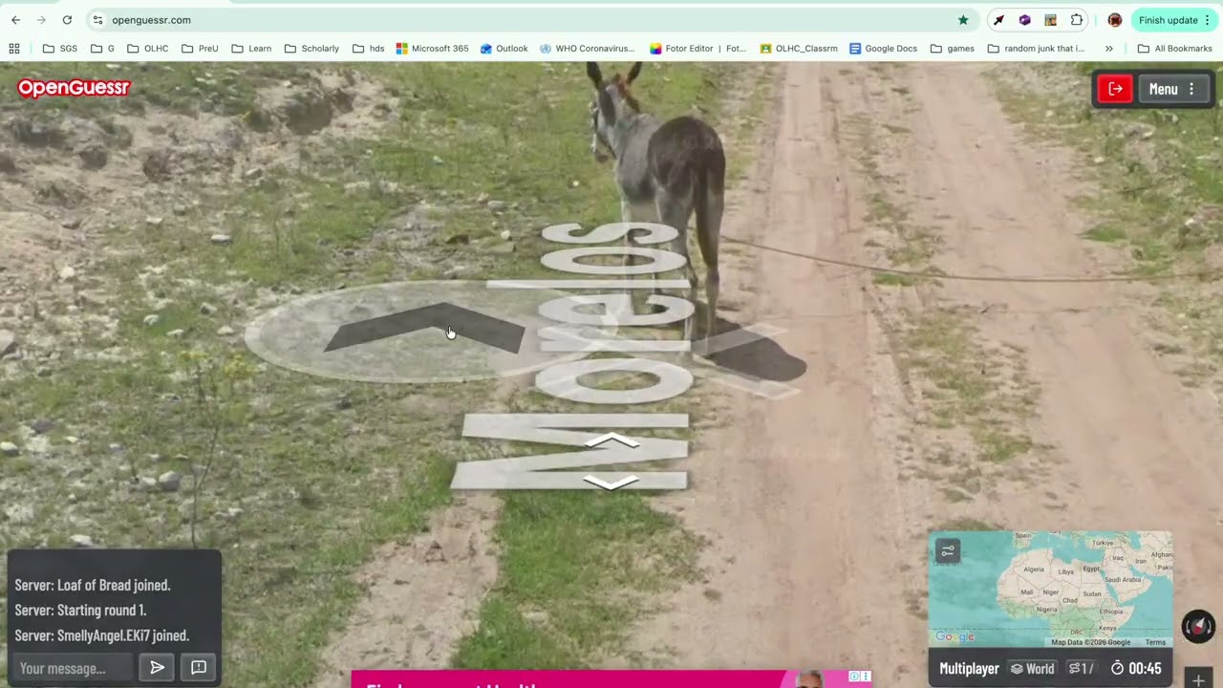The image size is (1223, 688).
Task: Click the Google logo on the mini-map
Action: pos(955,636)
